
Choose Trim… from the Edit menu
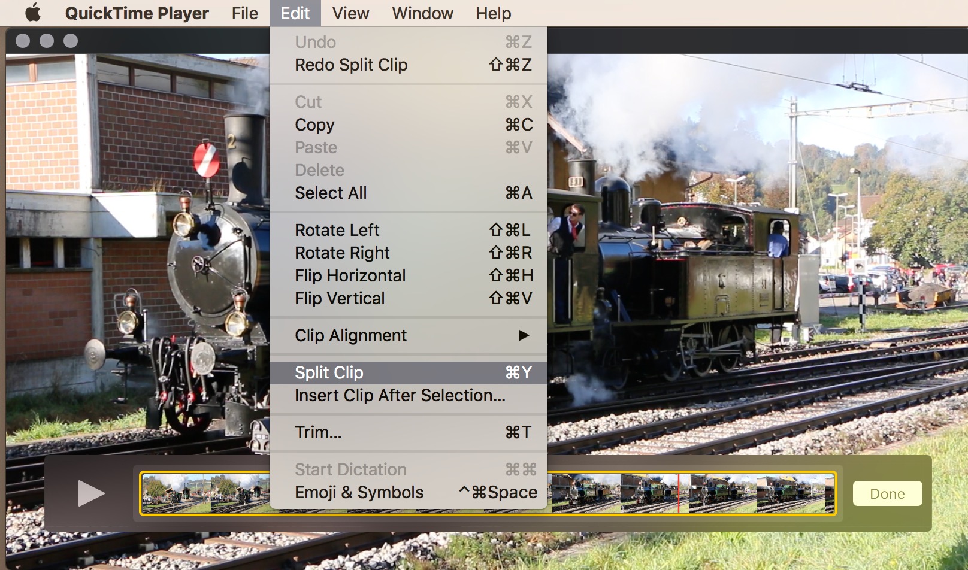409,432
